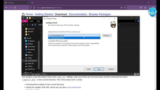
Task: Open a new browser tab with plus
Action: 32,3
